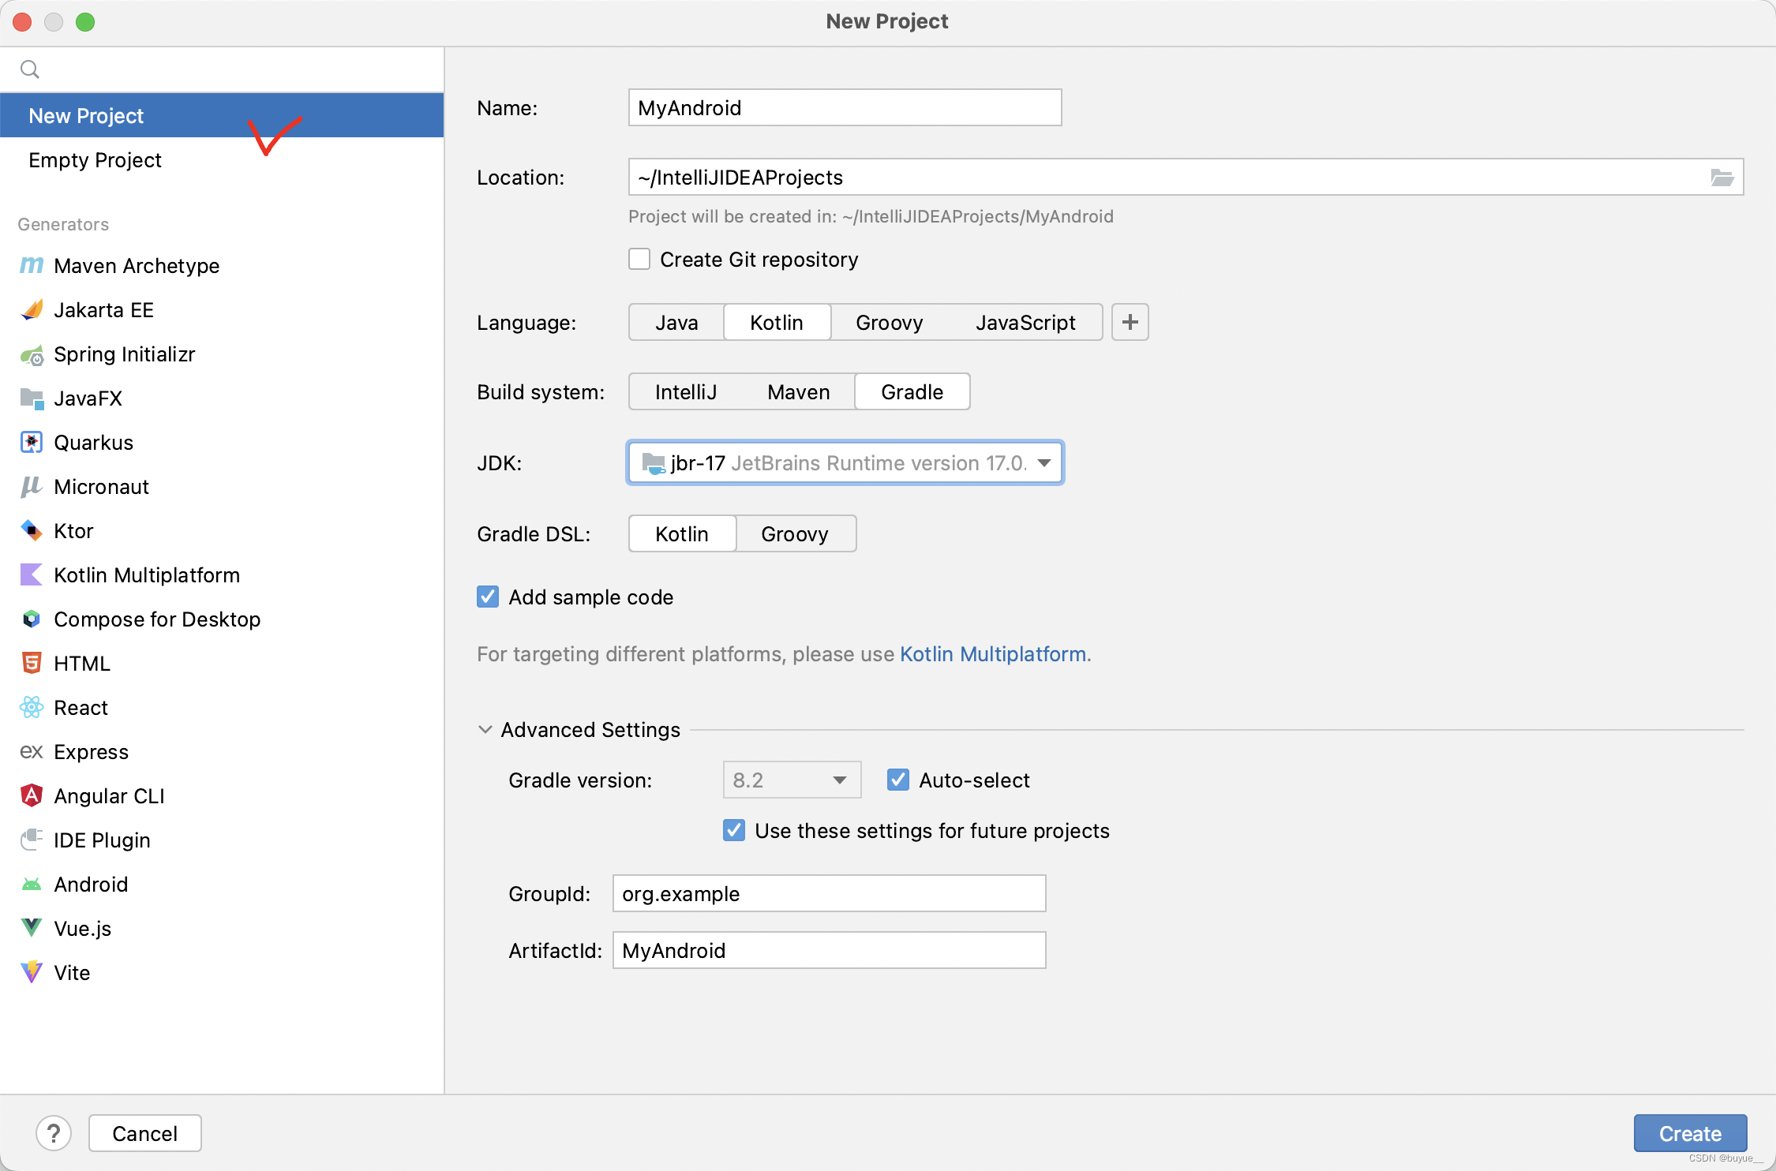
Task: Click the Create button
Action: (x=1690, y=1134)
